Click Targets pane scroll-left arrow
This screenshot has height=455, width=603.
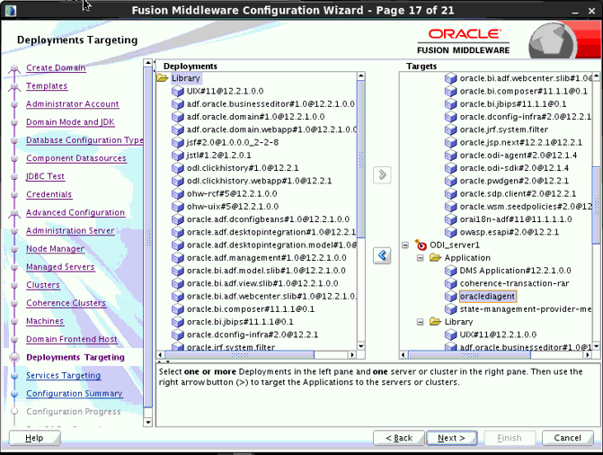(403, 354)
